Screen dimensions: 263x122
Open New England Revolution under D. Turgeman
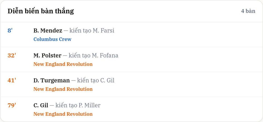(x=63, y=89)
